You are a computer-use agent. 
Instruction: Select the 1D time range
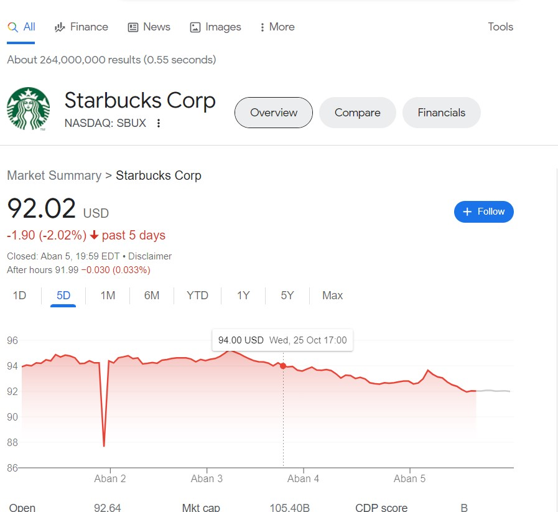click(x=19, y=296)
